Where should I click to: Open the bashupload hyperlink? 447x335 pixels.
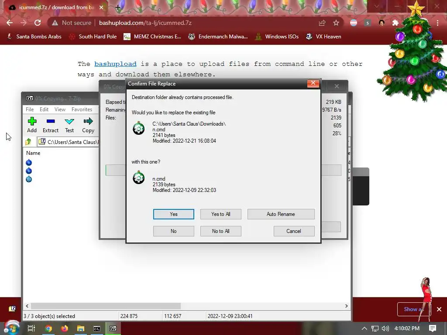click(x=115, y=64)
